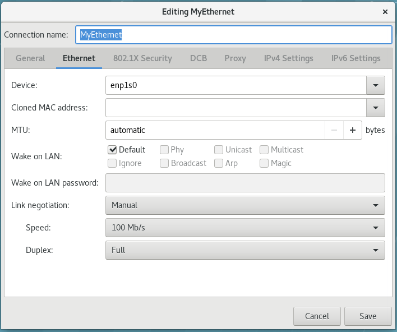Switch to the General tab
Viewport: 397px width, 332px height.
pos(30,58)
